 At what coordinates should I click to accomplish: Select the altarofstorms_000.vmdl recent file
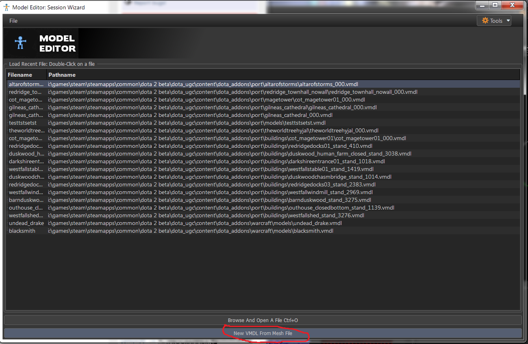click(203, 84)
